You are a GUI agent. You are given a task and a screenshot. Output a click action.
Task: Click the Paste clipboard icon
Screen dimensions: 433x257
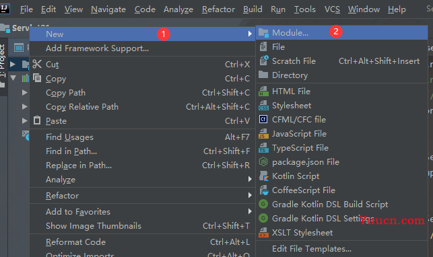click(37, 120)
